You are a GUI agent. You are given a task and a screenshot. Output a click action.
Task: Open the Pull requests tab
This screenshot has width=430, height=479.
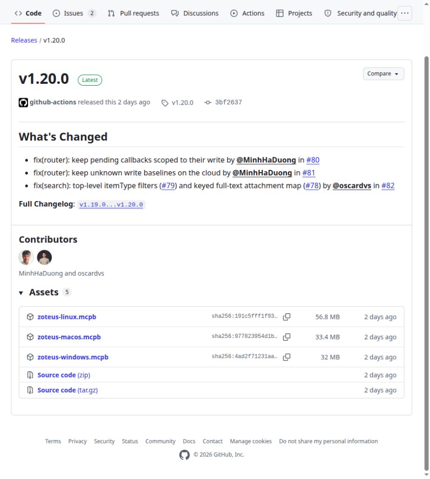coord(133,13)
